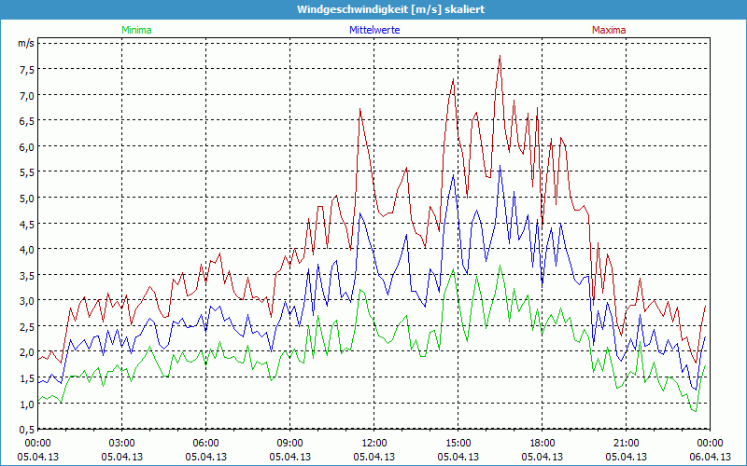Screen dimensions: 747x466
Task: Click the 3,5 y-axis value
Action: click(27, 275)
